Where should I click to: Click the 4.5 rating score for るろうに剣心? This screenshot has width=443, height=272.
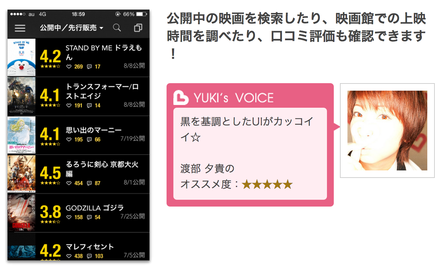coord(50,173)
